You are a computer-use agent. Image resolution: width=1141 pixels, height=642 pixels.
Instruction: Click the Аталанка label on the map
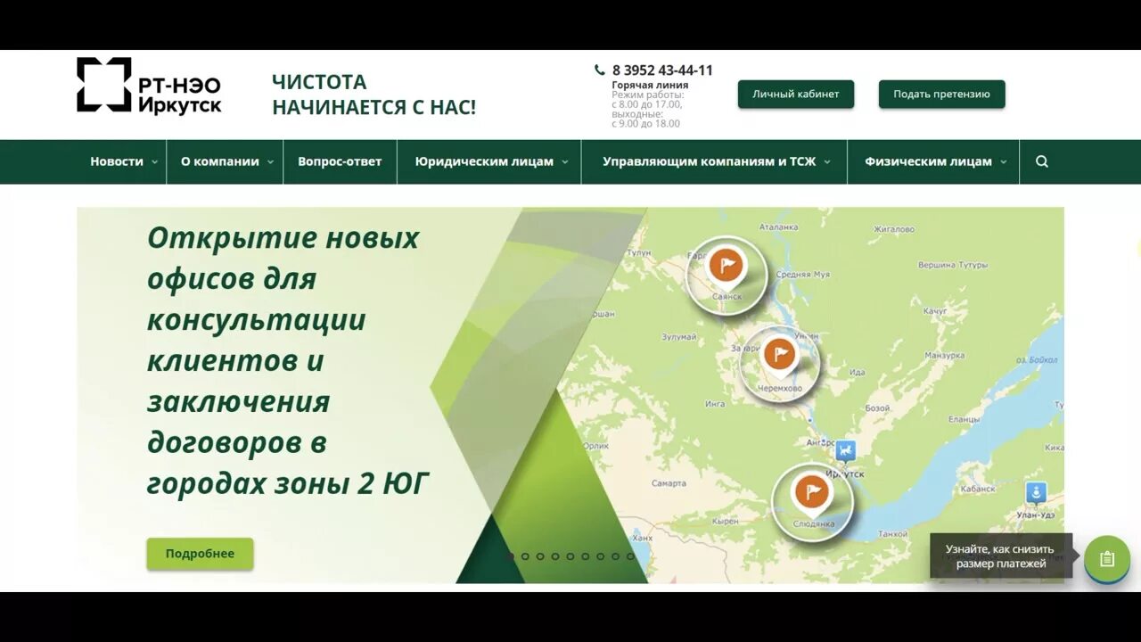777,227
